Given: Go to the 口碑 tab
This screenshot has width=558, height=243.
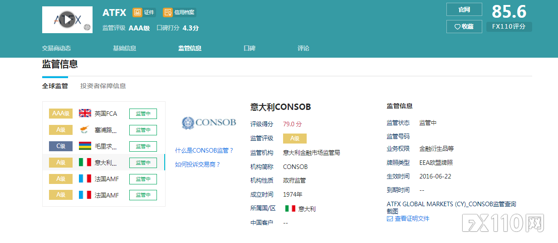Looking at the screenshot, I should click(x=250, y=48).
